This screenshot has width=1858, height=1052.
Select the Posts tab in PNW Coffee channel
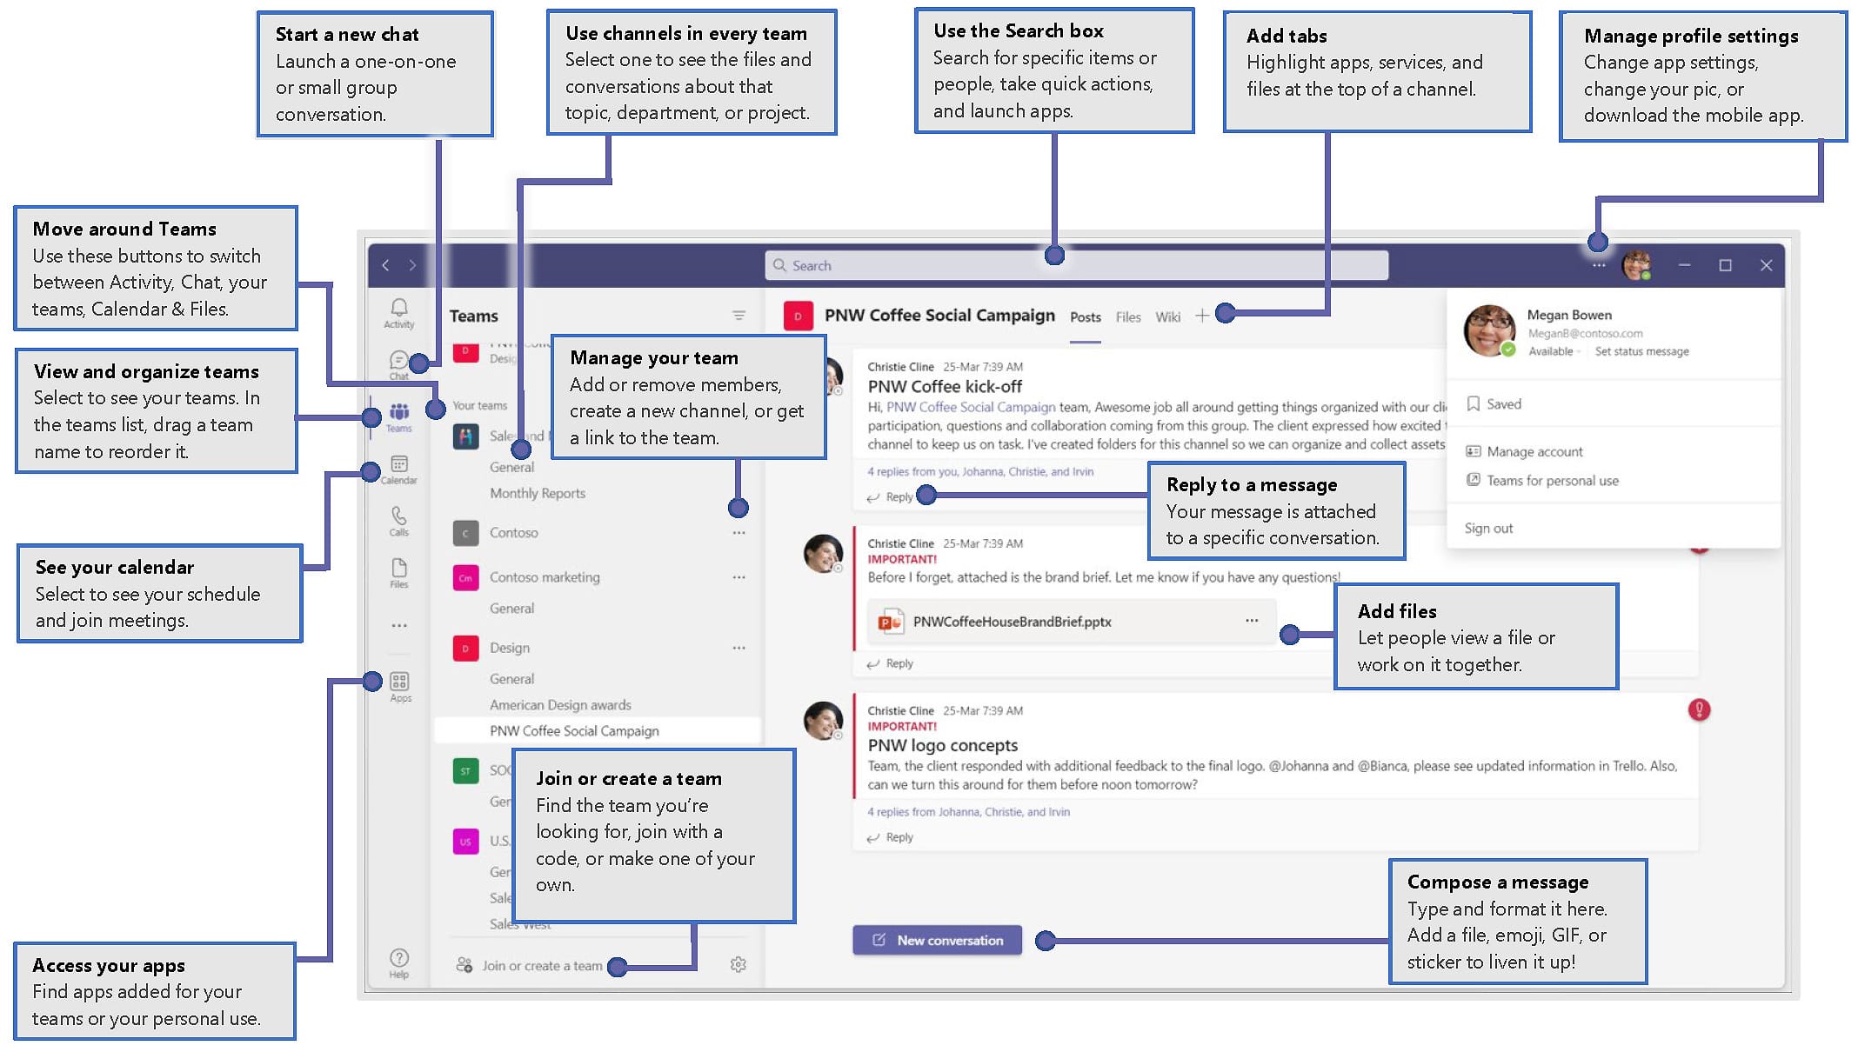[1090, 317]
